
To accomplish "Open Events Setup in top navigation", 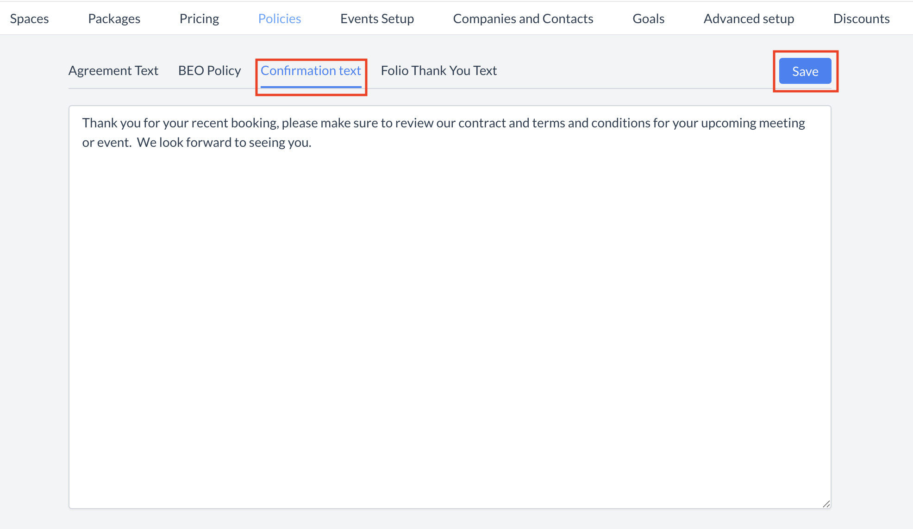I will click(x=377, y=19).
